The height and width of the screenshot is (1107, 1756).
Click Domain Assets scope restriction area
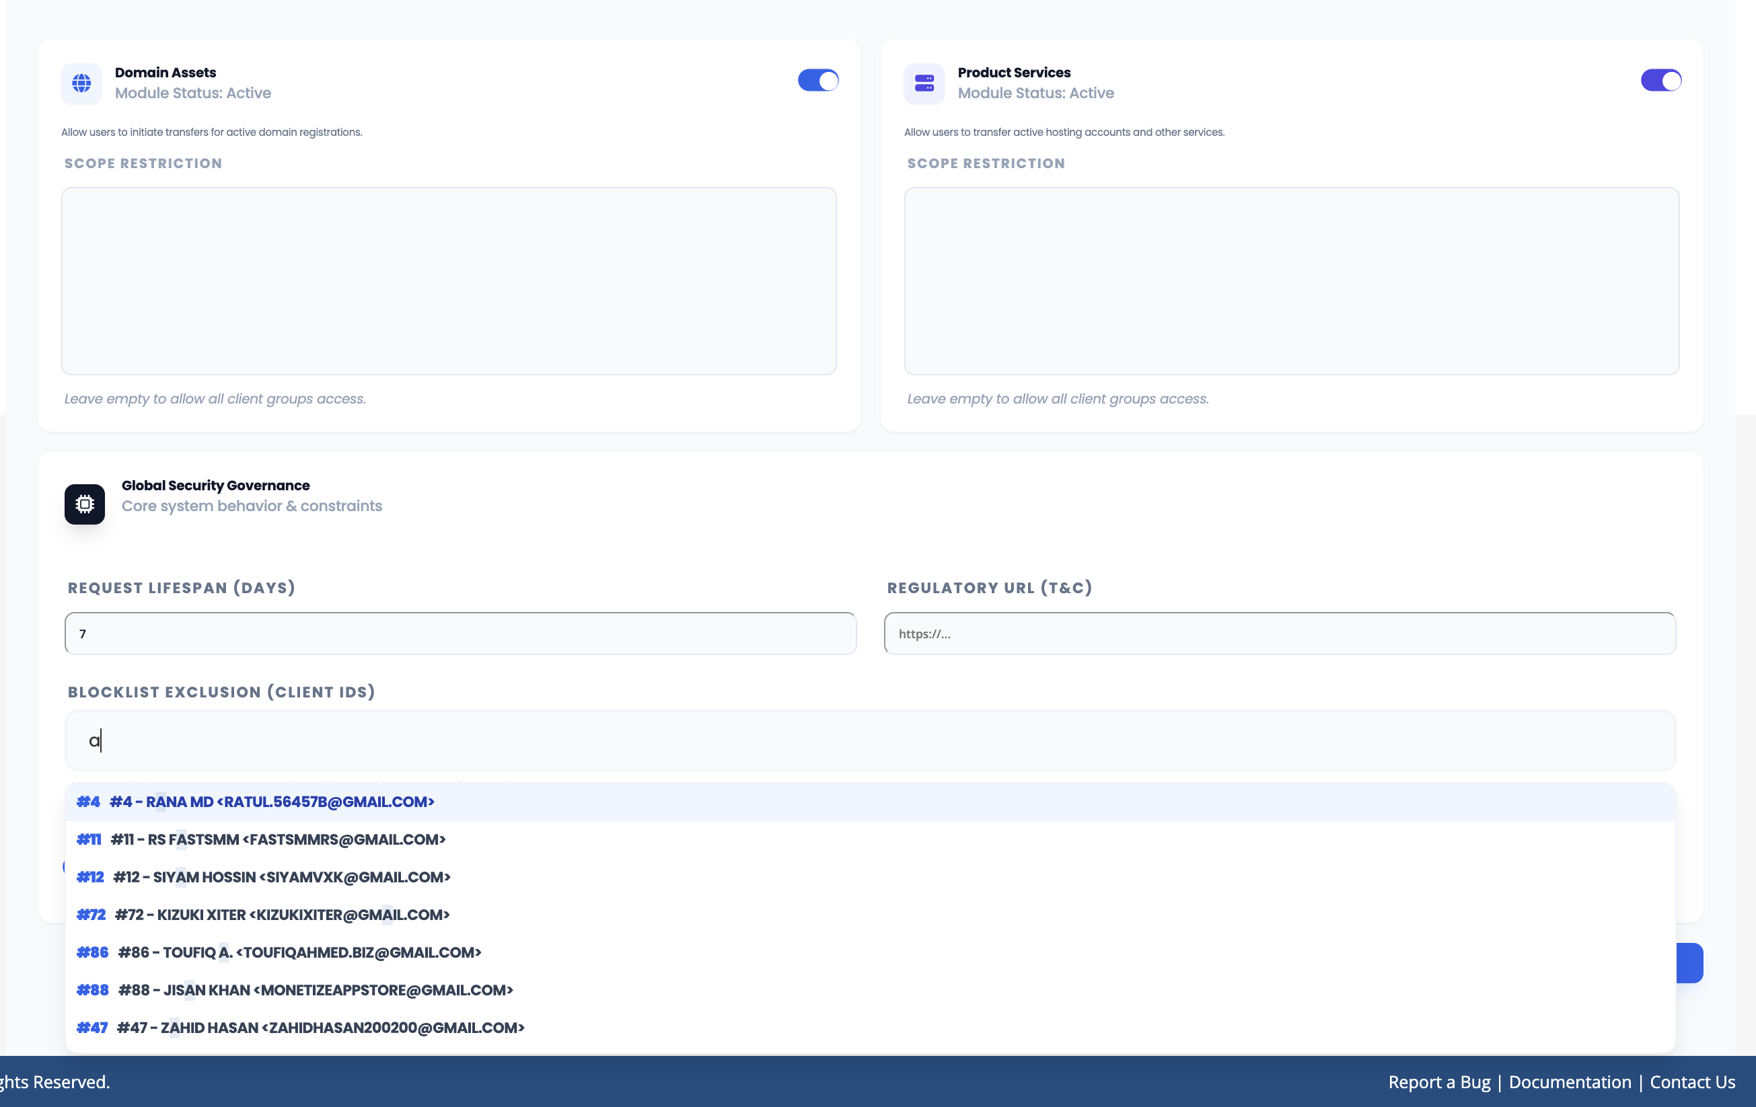[x=449, y=281]
